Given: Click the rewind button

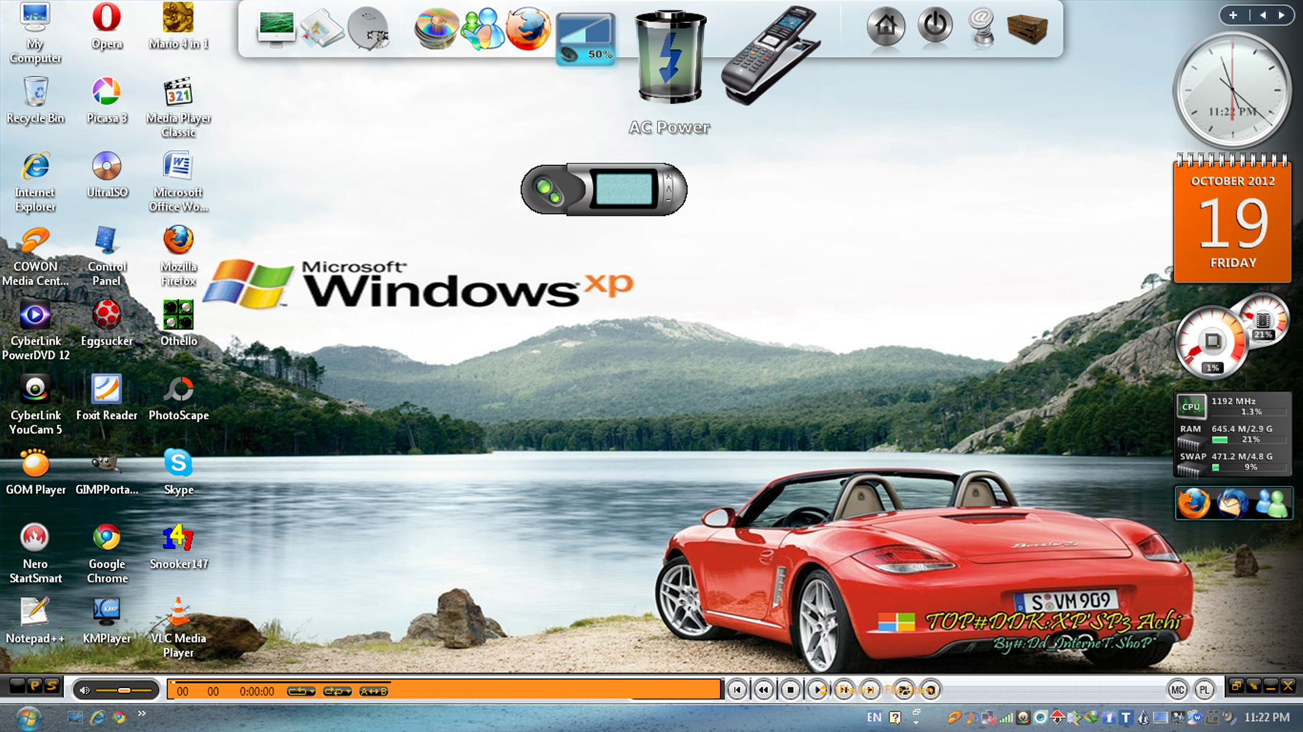Looking at the screenshot, I should (x=763, y=690).
